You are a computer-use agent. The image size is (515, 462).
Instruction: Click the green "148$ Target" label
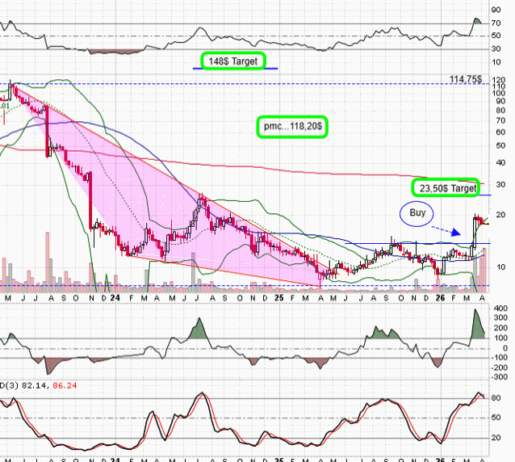[235, 61]
